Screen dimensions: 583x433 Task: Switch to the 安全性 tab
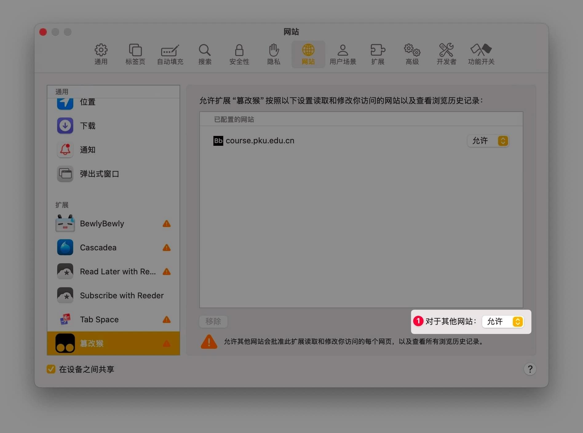tap(239, 54)
